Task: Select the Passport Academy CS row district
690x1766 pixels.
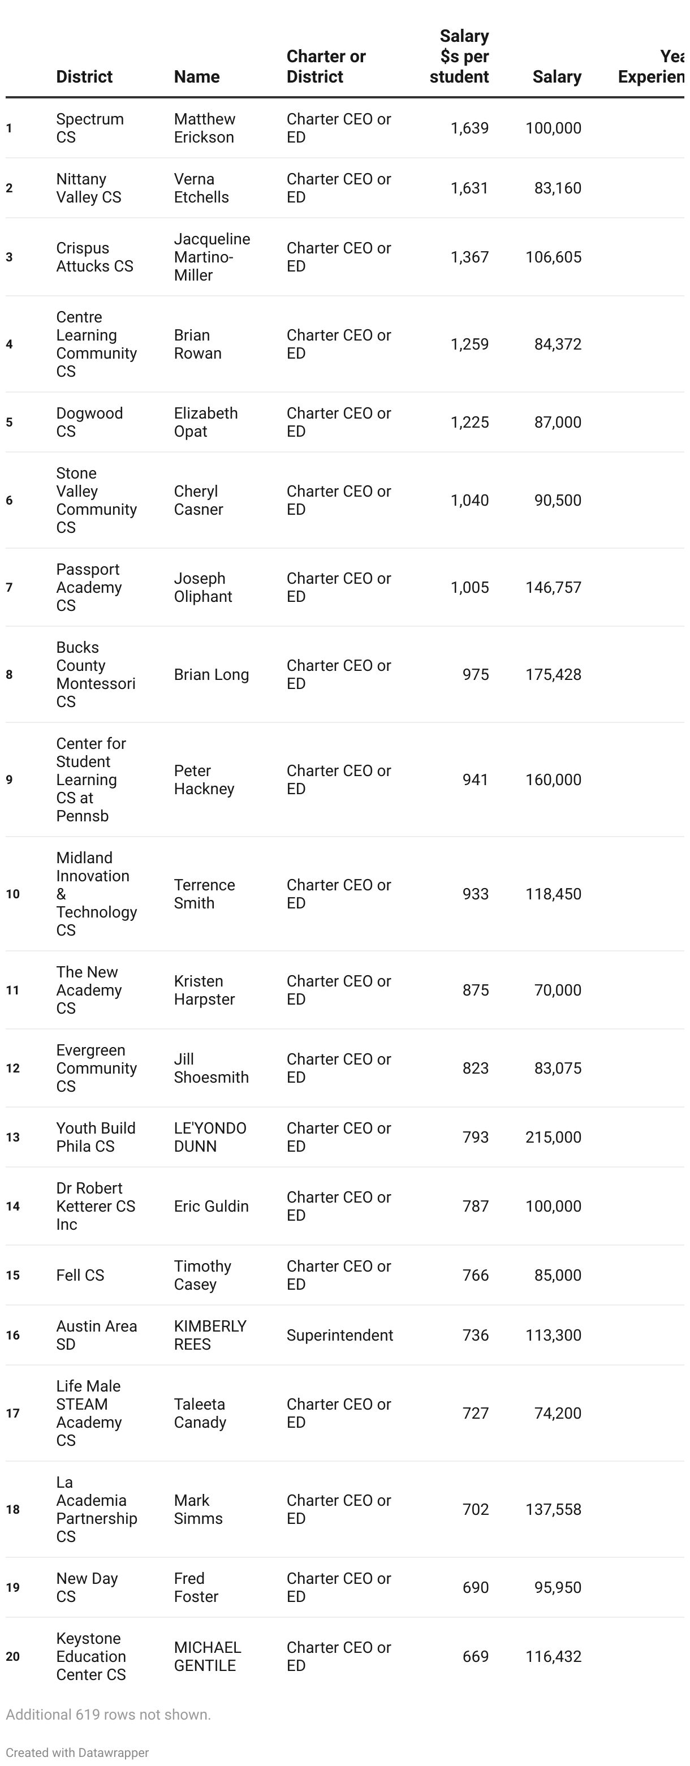Action: click(89, 588)
